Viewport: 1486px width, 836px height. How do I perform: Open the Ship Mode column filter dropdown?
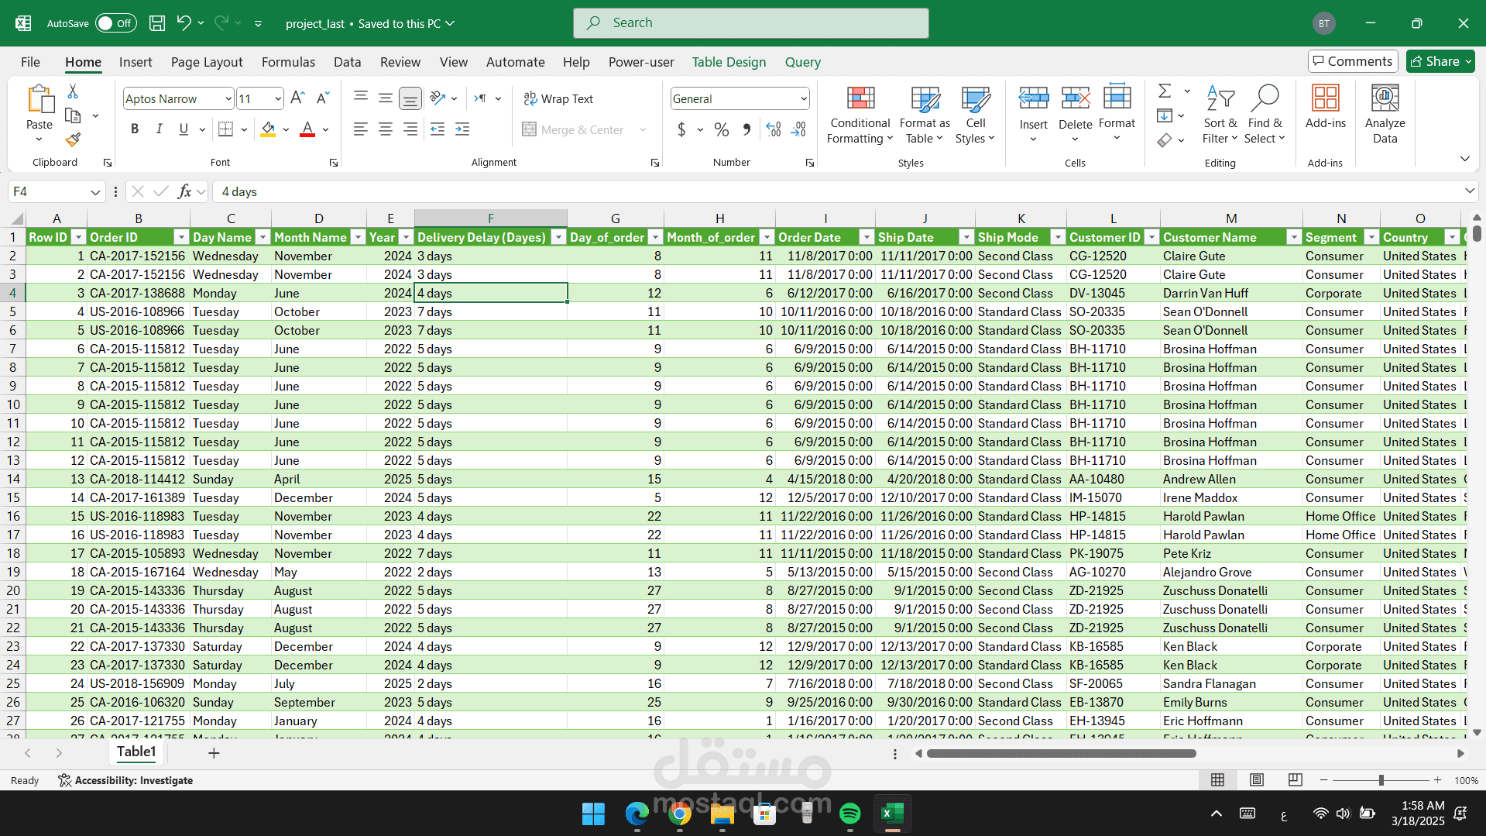[x=1058, y=237]
